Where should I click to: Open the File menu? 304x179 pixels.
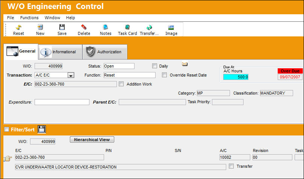click(x=11, y=18)
